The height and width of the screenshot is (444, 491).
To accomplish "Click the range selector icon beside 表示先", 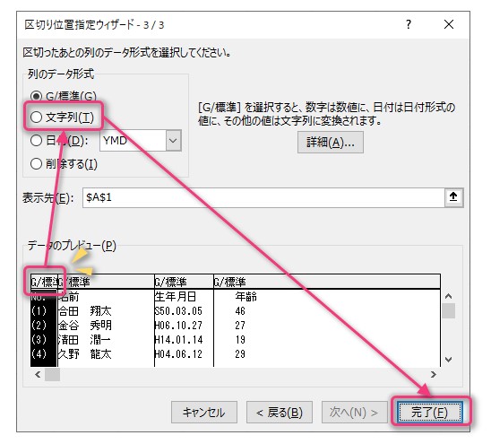I will pos(453,197).
